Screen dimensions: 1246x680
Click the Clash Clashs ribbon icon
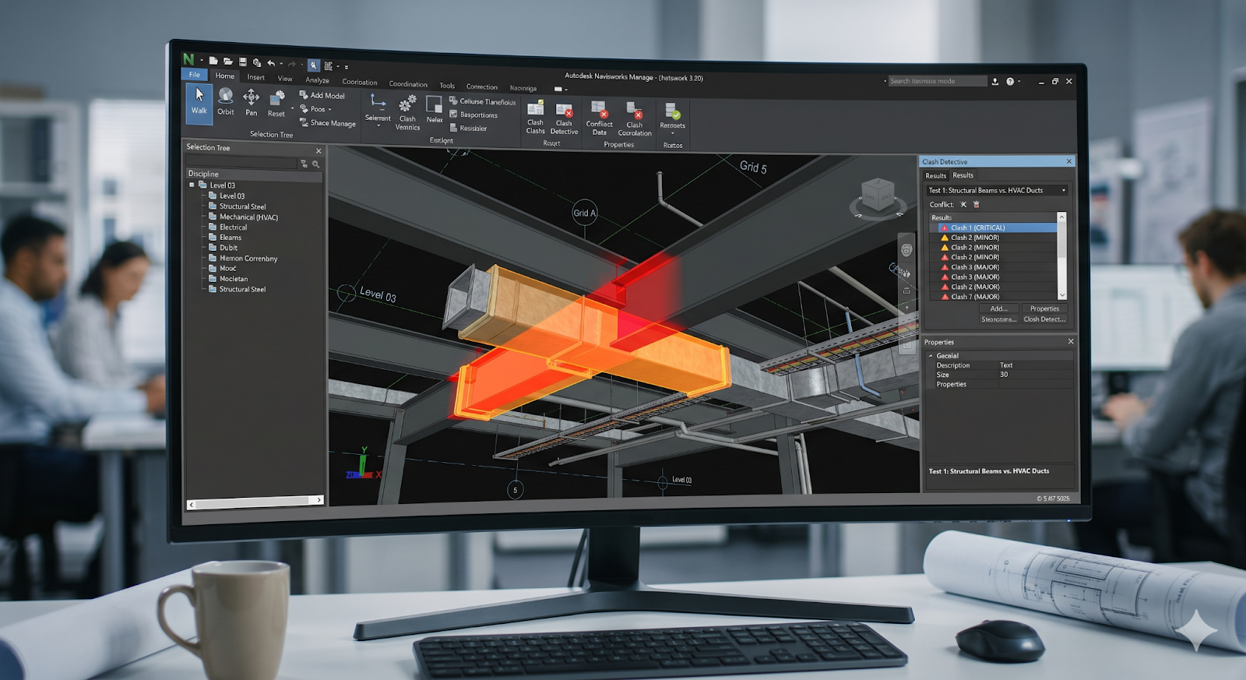[536, 108]
